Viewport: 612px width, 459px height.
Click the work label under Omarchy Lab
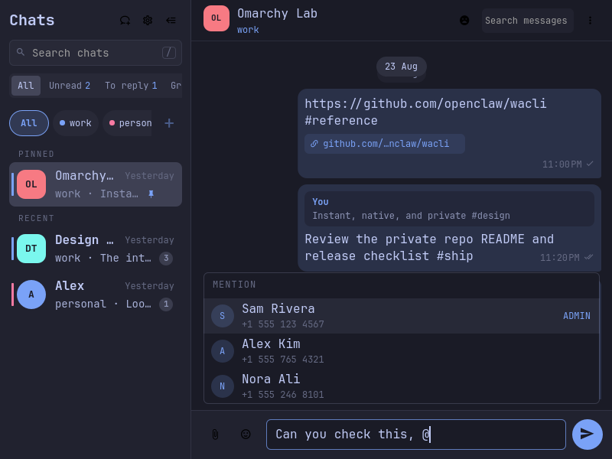[248, 30]
